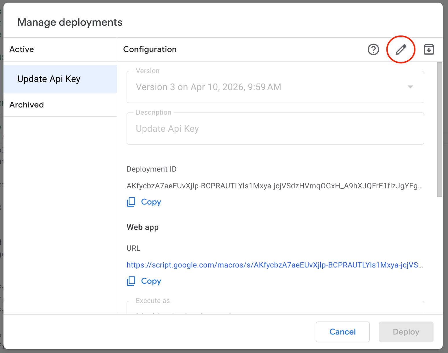Open the version list showing Version 3
This screenshot has width=448, height=353.
pyautogui.click(x=275, y=87)
